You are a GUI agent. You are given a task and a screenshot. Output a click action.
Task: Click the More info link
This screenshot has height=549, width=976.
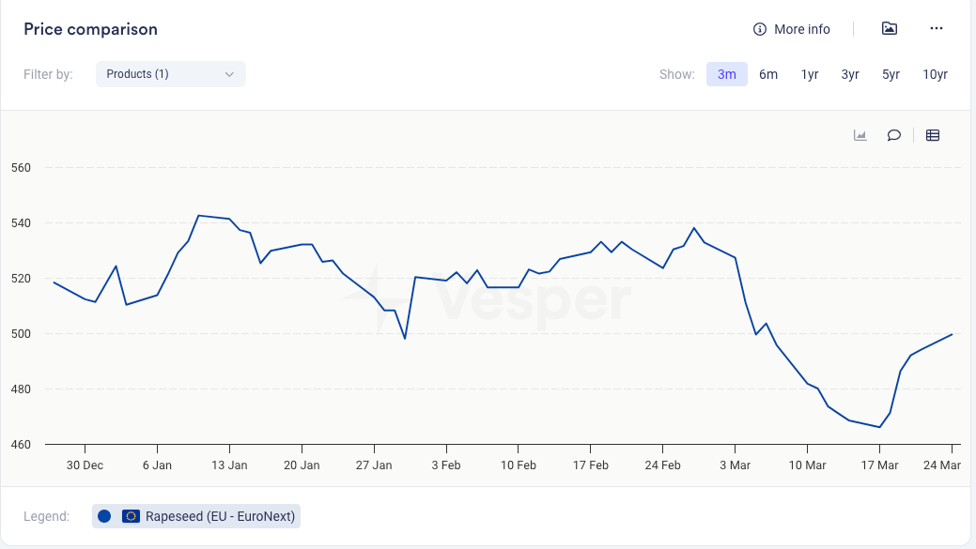point(801,29)
